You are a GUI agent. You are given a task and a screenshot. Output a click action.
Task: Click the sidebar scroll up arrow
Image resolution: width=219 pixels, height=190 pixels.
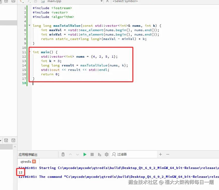[15, 147]
